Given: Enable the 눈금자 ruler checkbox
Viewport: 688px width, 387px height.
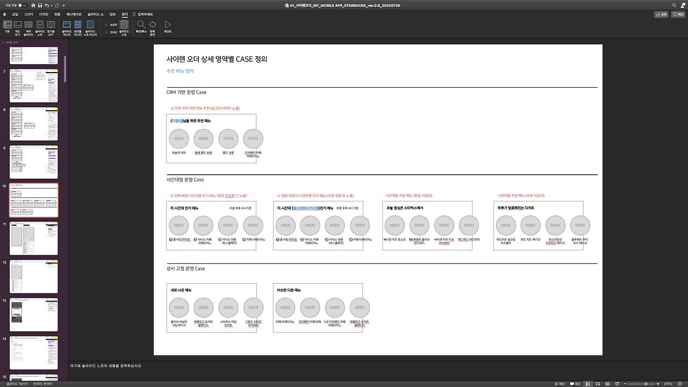Looking at the screenshot, I should (x=106, y=25).
